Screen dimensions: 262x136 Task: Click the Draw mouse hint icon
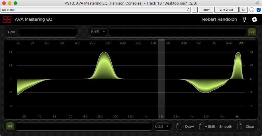coord(179,126)
